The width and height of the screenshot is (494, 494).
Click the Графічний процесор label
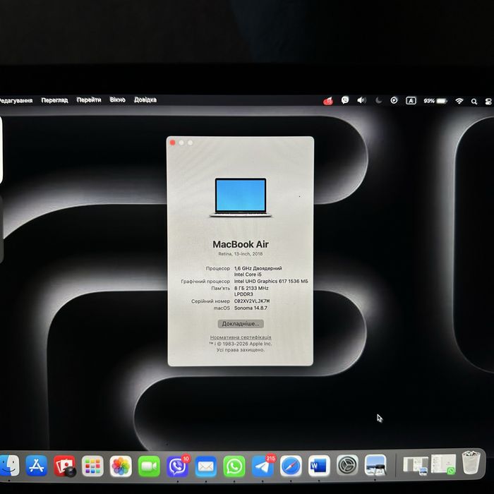[x=205, y=282]
